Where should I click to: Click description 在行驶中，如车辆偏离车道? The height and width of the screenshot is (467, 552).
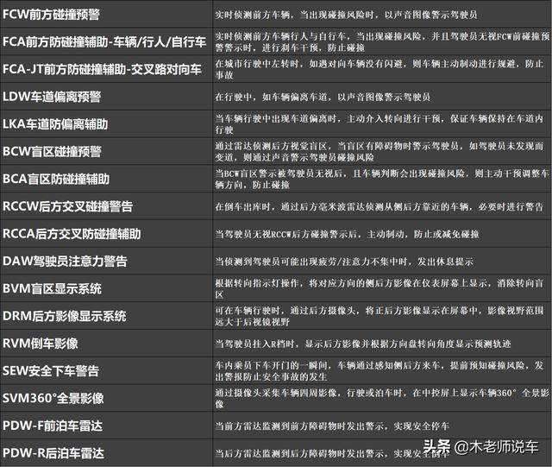coord(323,97)
